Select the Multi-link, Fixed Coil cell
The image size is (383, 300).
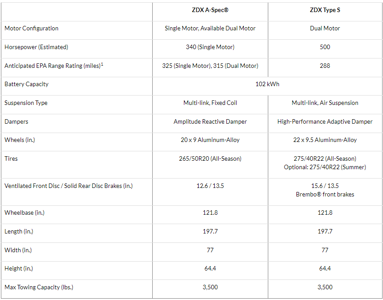[210, 103]
